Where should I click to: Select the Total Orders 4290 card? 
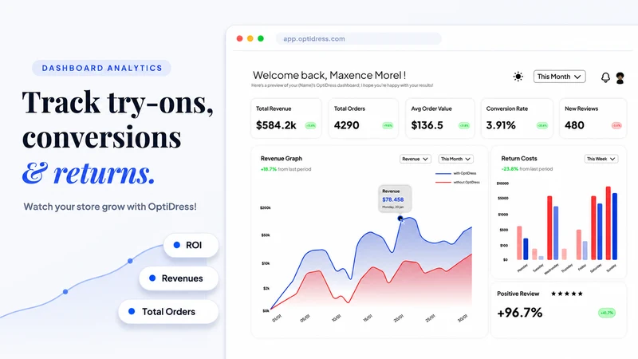pyautogui.click(x=364, y=118)
